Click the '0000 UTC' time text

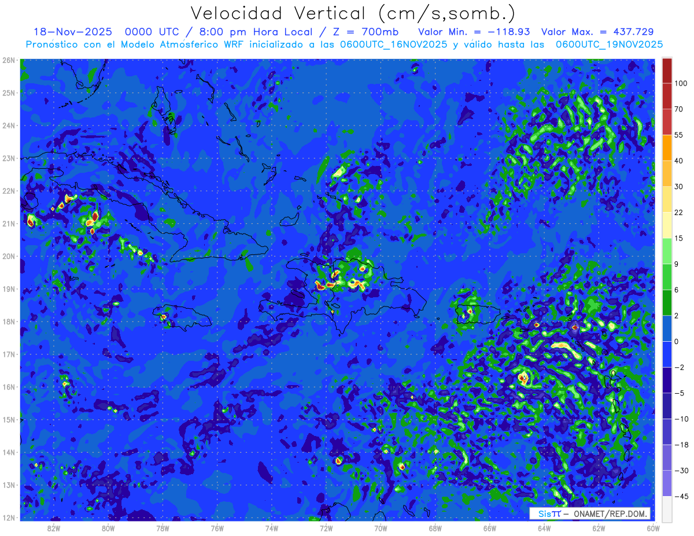pyautogui.click(x=153, y=32)
